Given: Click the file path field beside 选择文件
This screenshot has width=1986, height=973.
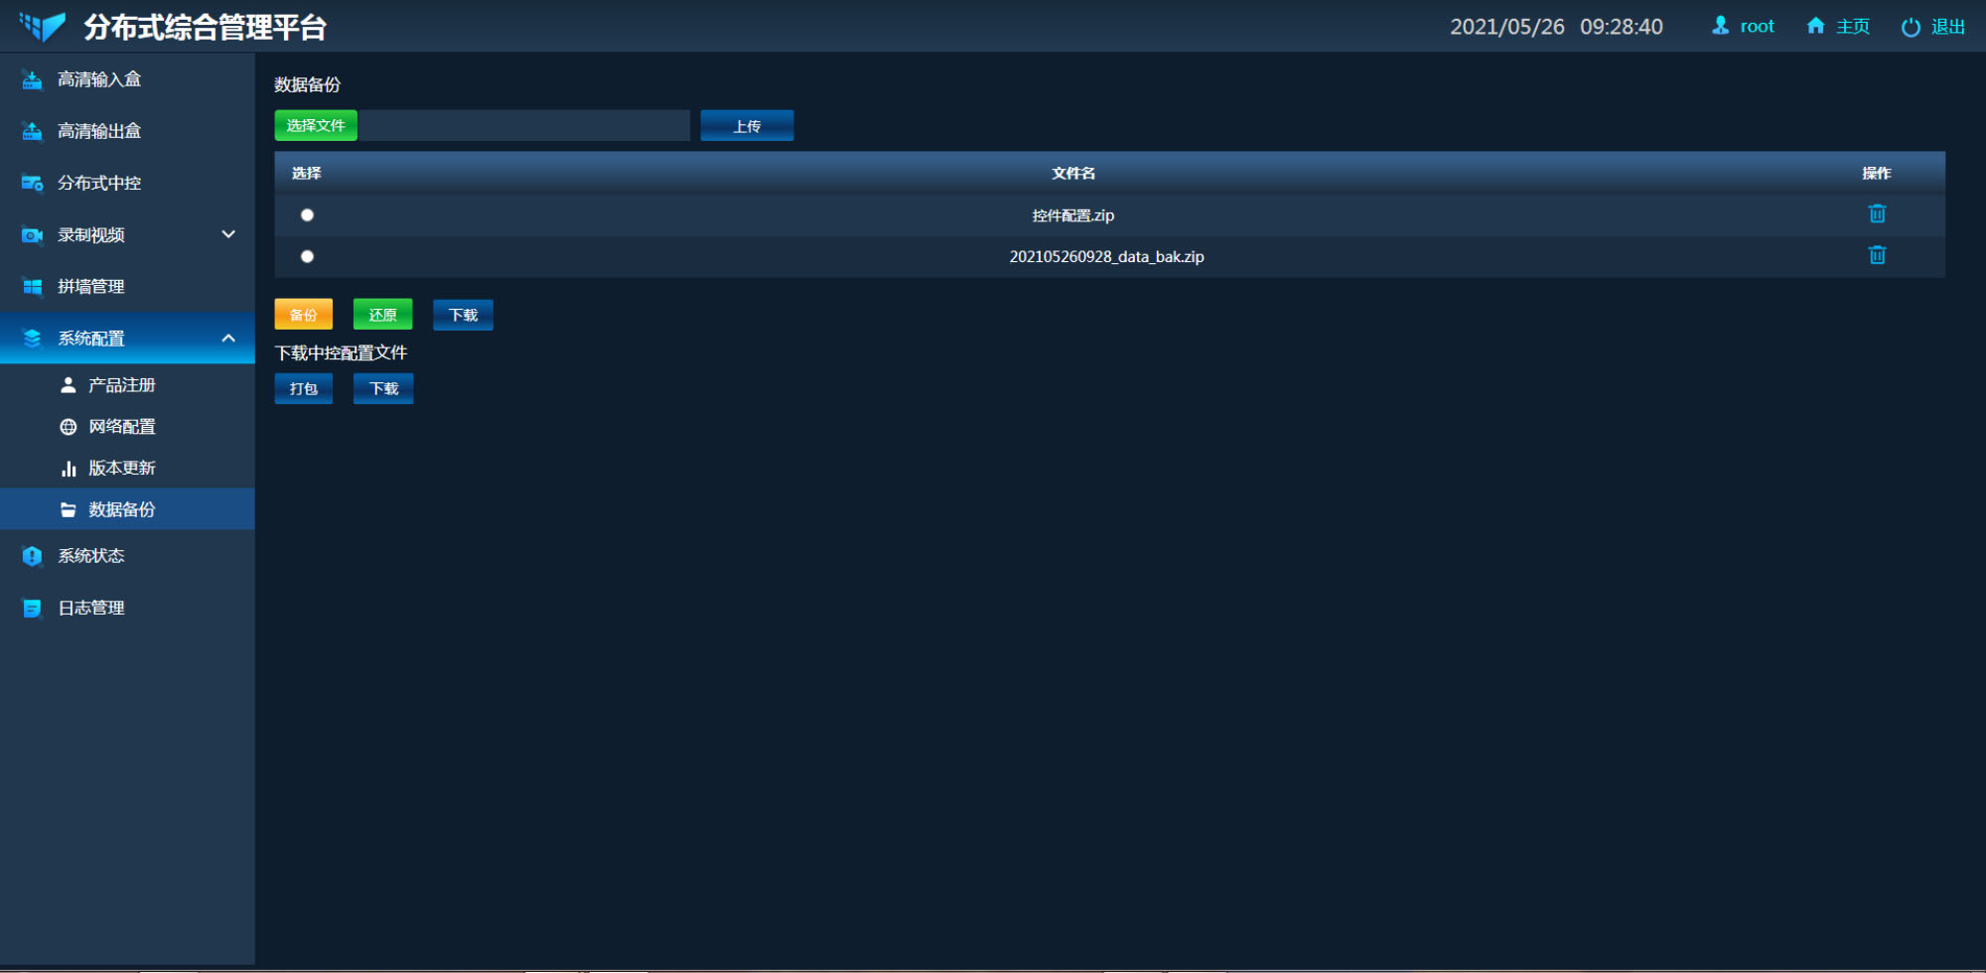Looking at the screenshot, I should click(524, 126).
